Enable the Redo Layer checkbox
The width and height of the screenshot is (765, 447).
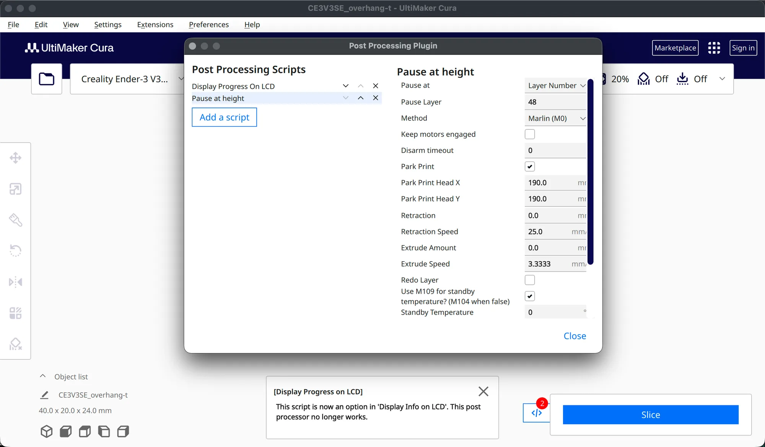[x=530, y=280]
